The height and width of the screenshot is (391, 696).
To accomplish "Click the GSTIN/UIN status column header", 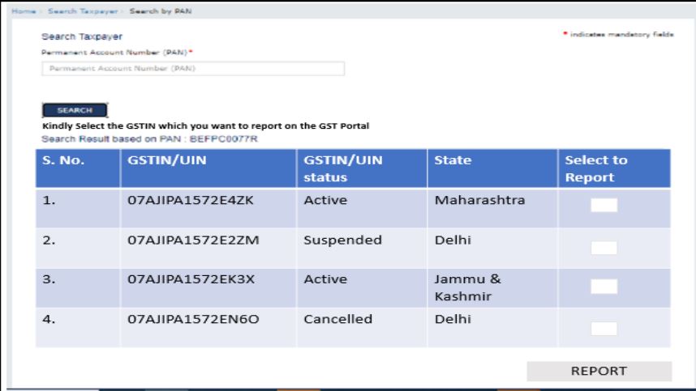I will (x=337, y=168).
